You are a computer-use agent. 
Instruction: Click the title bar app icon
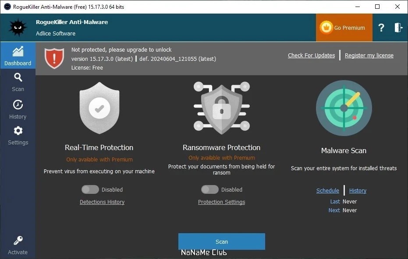[7, 7]
